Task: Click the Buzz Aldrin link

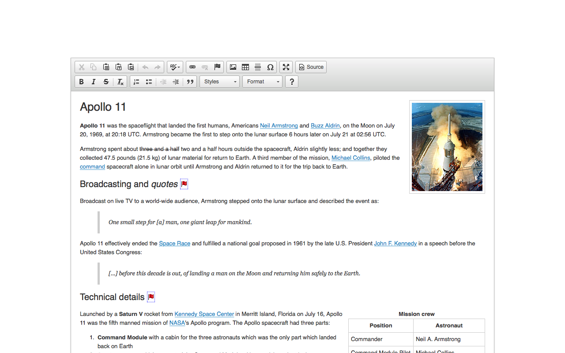Action: (x=325, y=126)
